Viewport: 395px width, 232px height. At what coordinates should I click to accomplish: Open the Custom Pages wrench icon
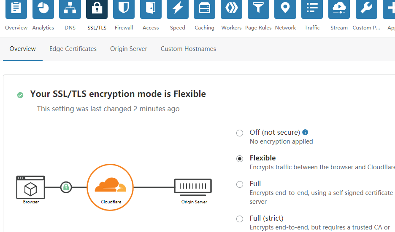pyautogui.click(x=366, y=9)
